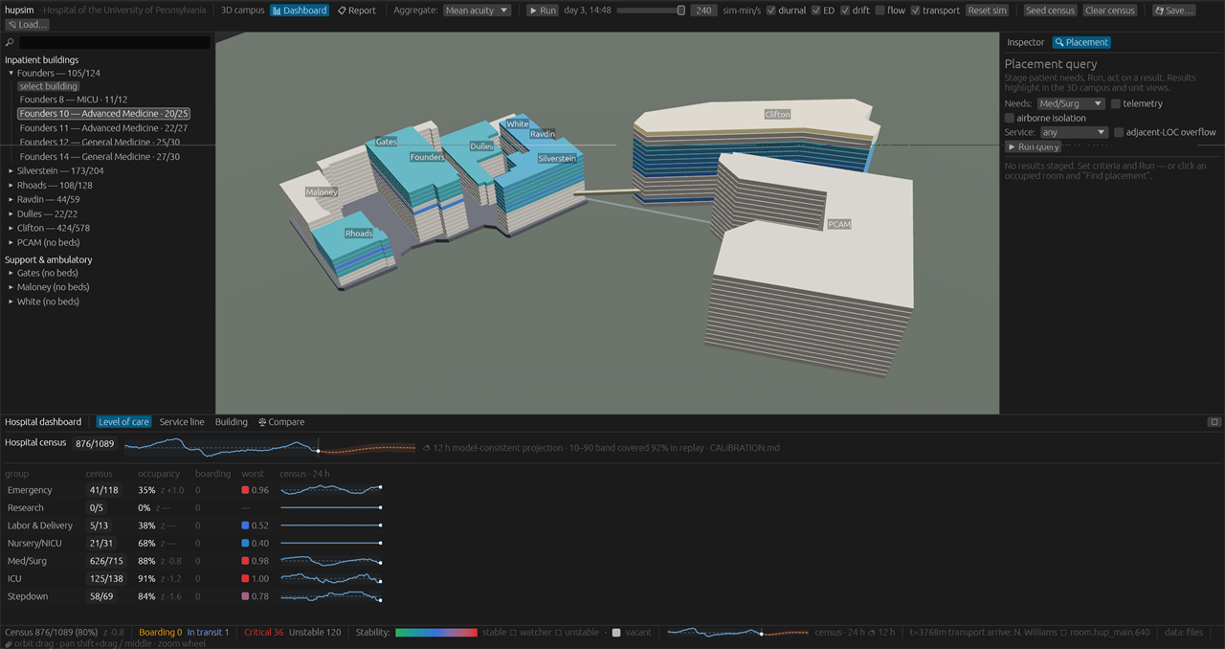Click the PCAM building label in 3D view
Viewport: 1225px width, 649px height.
[x=839, y=224]
